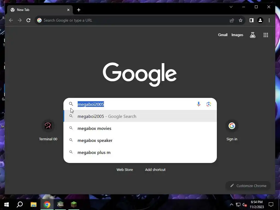Open the Images link
Image resolution: width=280 pixels, height=210 pixels.
coord(237,35)
